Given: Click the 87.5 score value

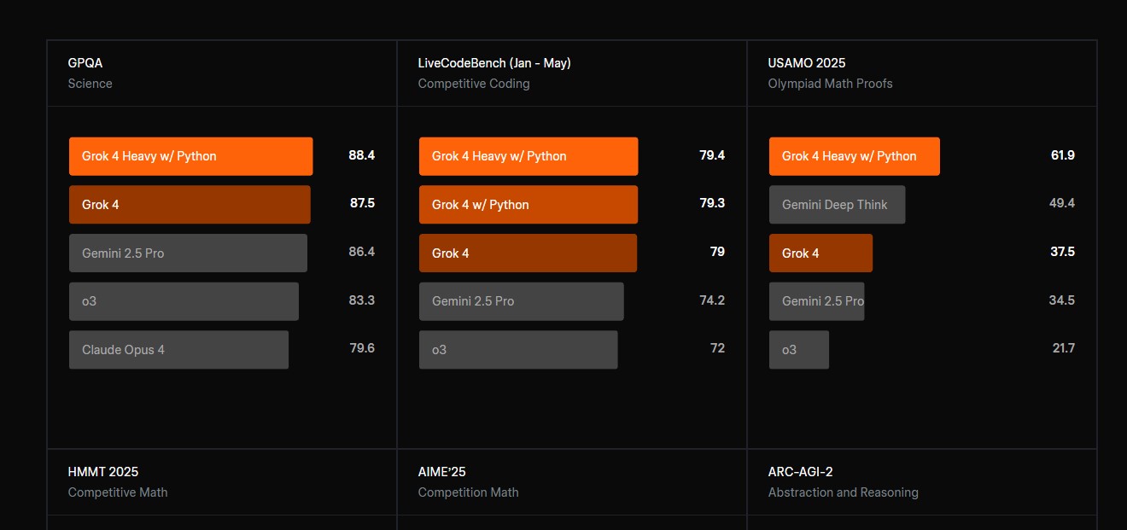Looking at the screenshot, I should coord(362,203).
